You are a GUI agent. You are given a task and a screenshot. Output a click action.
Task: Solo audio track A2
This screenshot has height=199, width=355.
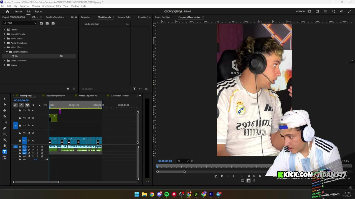click(x=38, y=150)
